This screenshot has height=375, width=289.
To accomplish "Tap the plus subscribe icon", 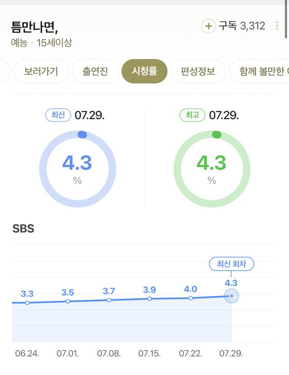I will 208,26.
